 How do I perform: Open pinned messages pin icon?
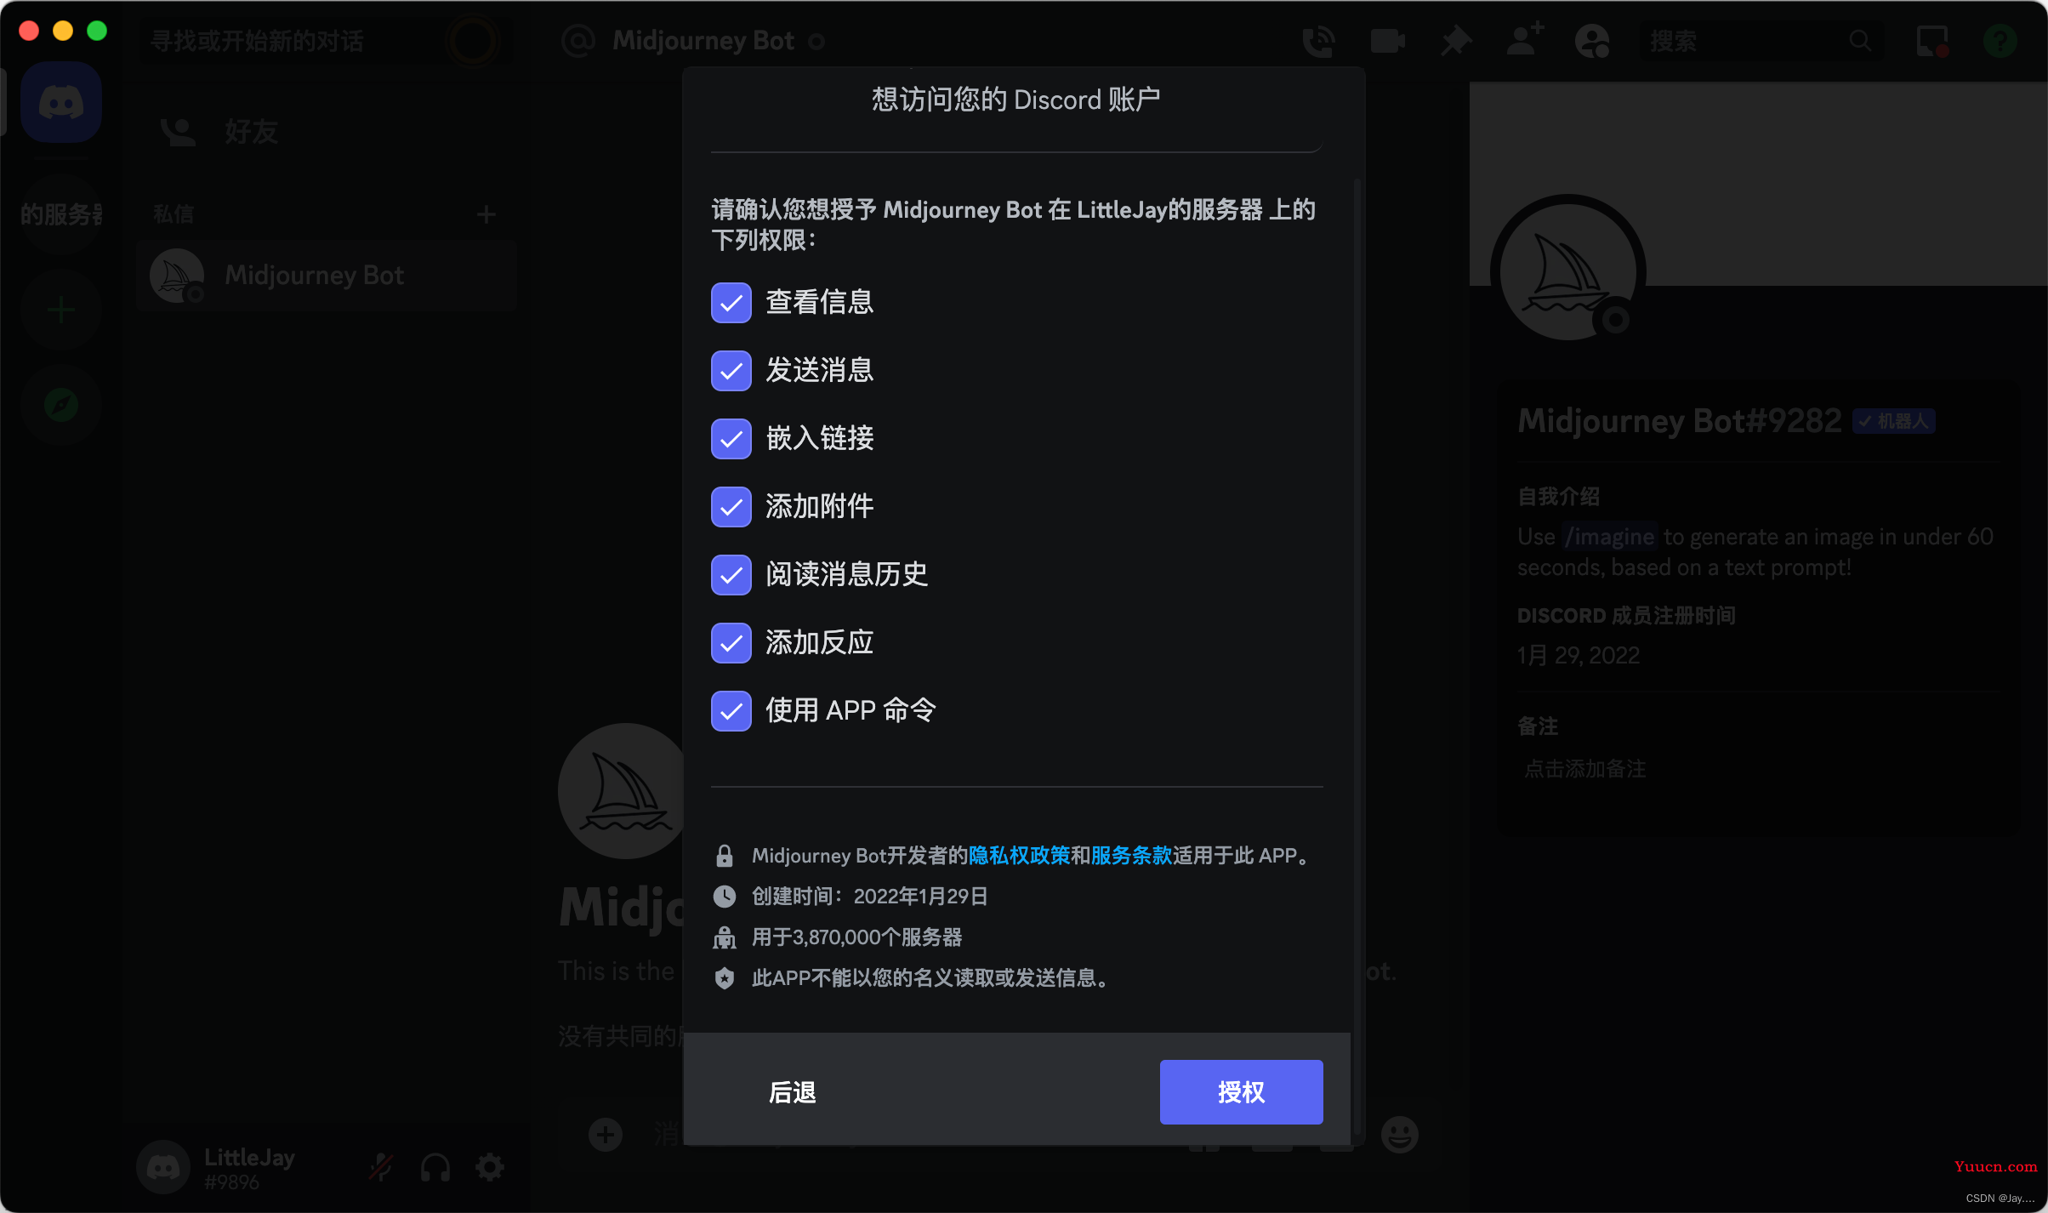1456,41
